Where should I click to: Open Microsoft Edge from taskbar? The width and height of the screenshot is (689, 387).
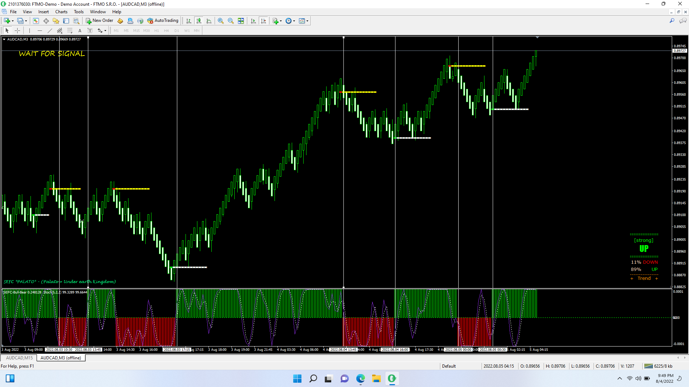pyautogui.click(x=360, y=378)
